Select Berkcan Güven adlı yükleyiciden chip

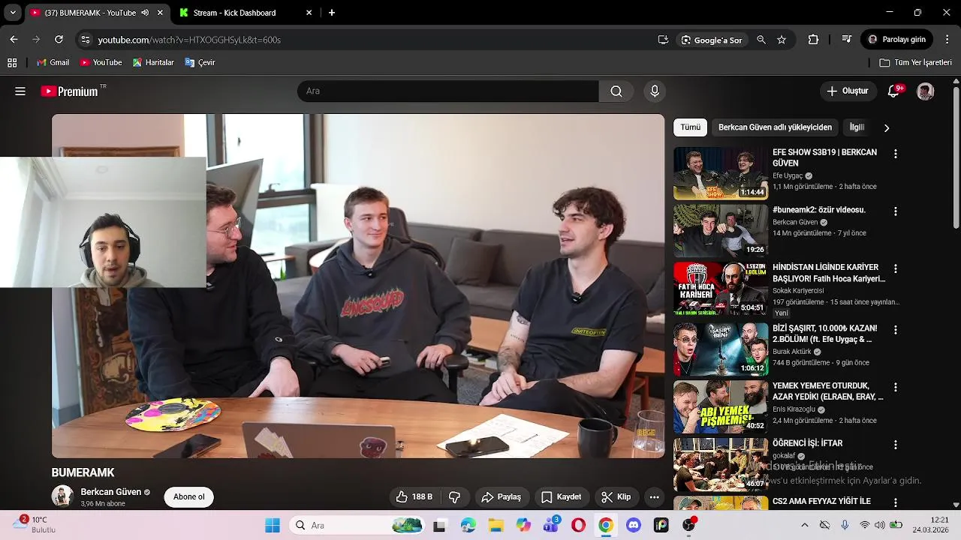coord(775,127)
